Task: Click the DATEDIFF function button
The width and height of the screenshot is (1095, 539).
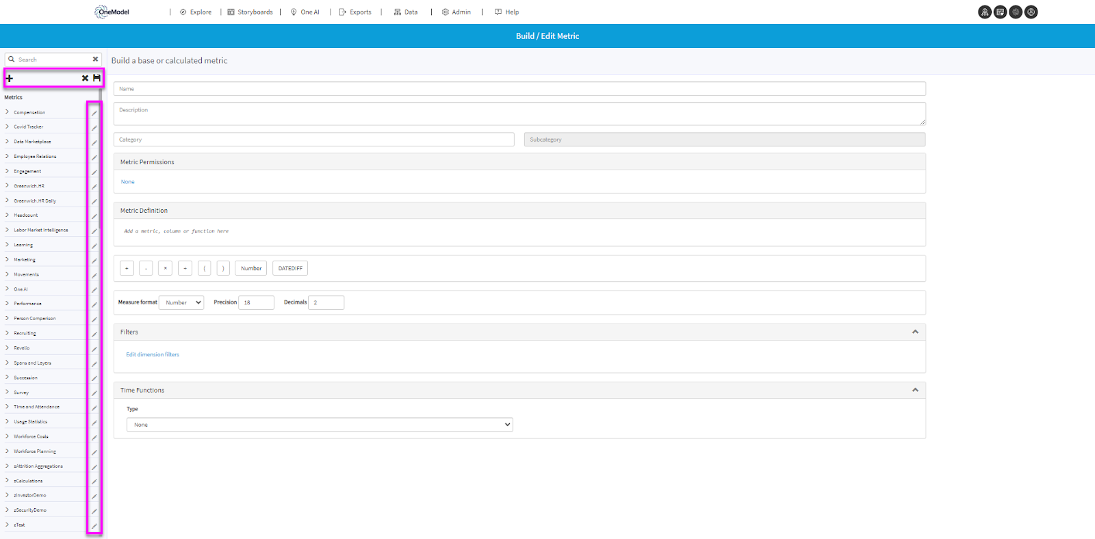Action: coord(290,268)
